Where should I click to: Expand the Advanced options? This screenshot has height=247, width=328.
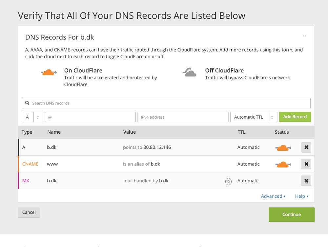click(x=273, y=196)
